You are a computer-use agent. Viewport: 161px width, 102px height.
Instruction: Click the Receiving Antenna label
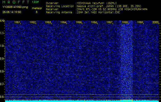click(x=59, y=12)
